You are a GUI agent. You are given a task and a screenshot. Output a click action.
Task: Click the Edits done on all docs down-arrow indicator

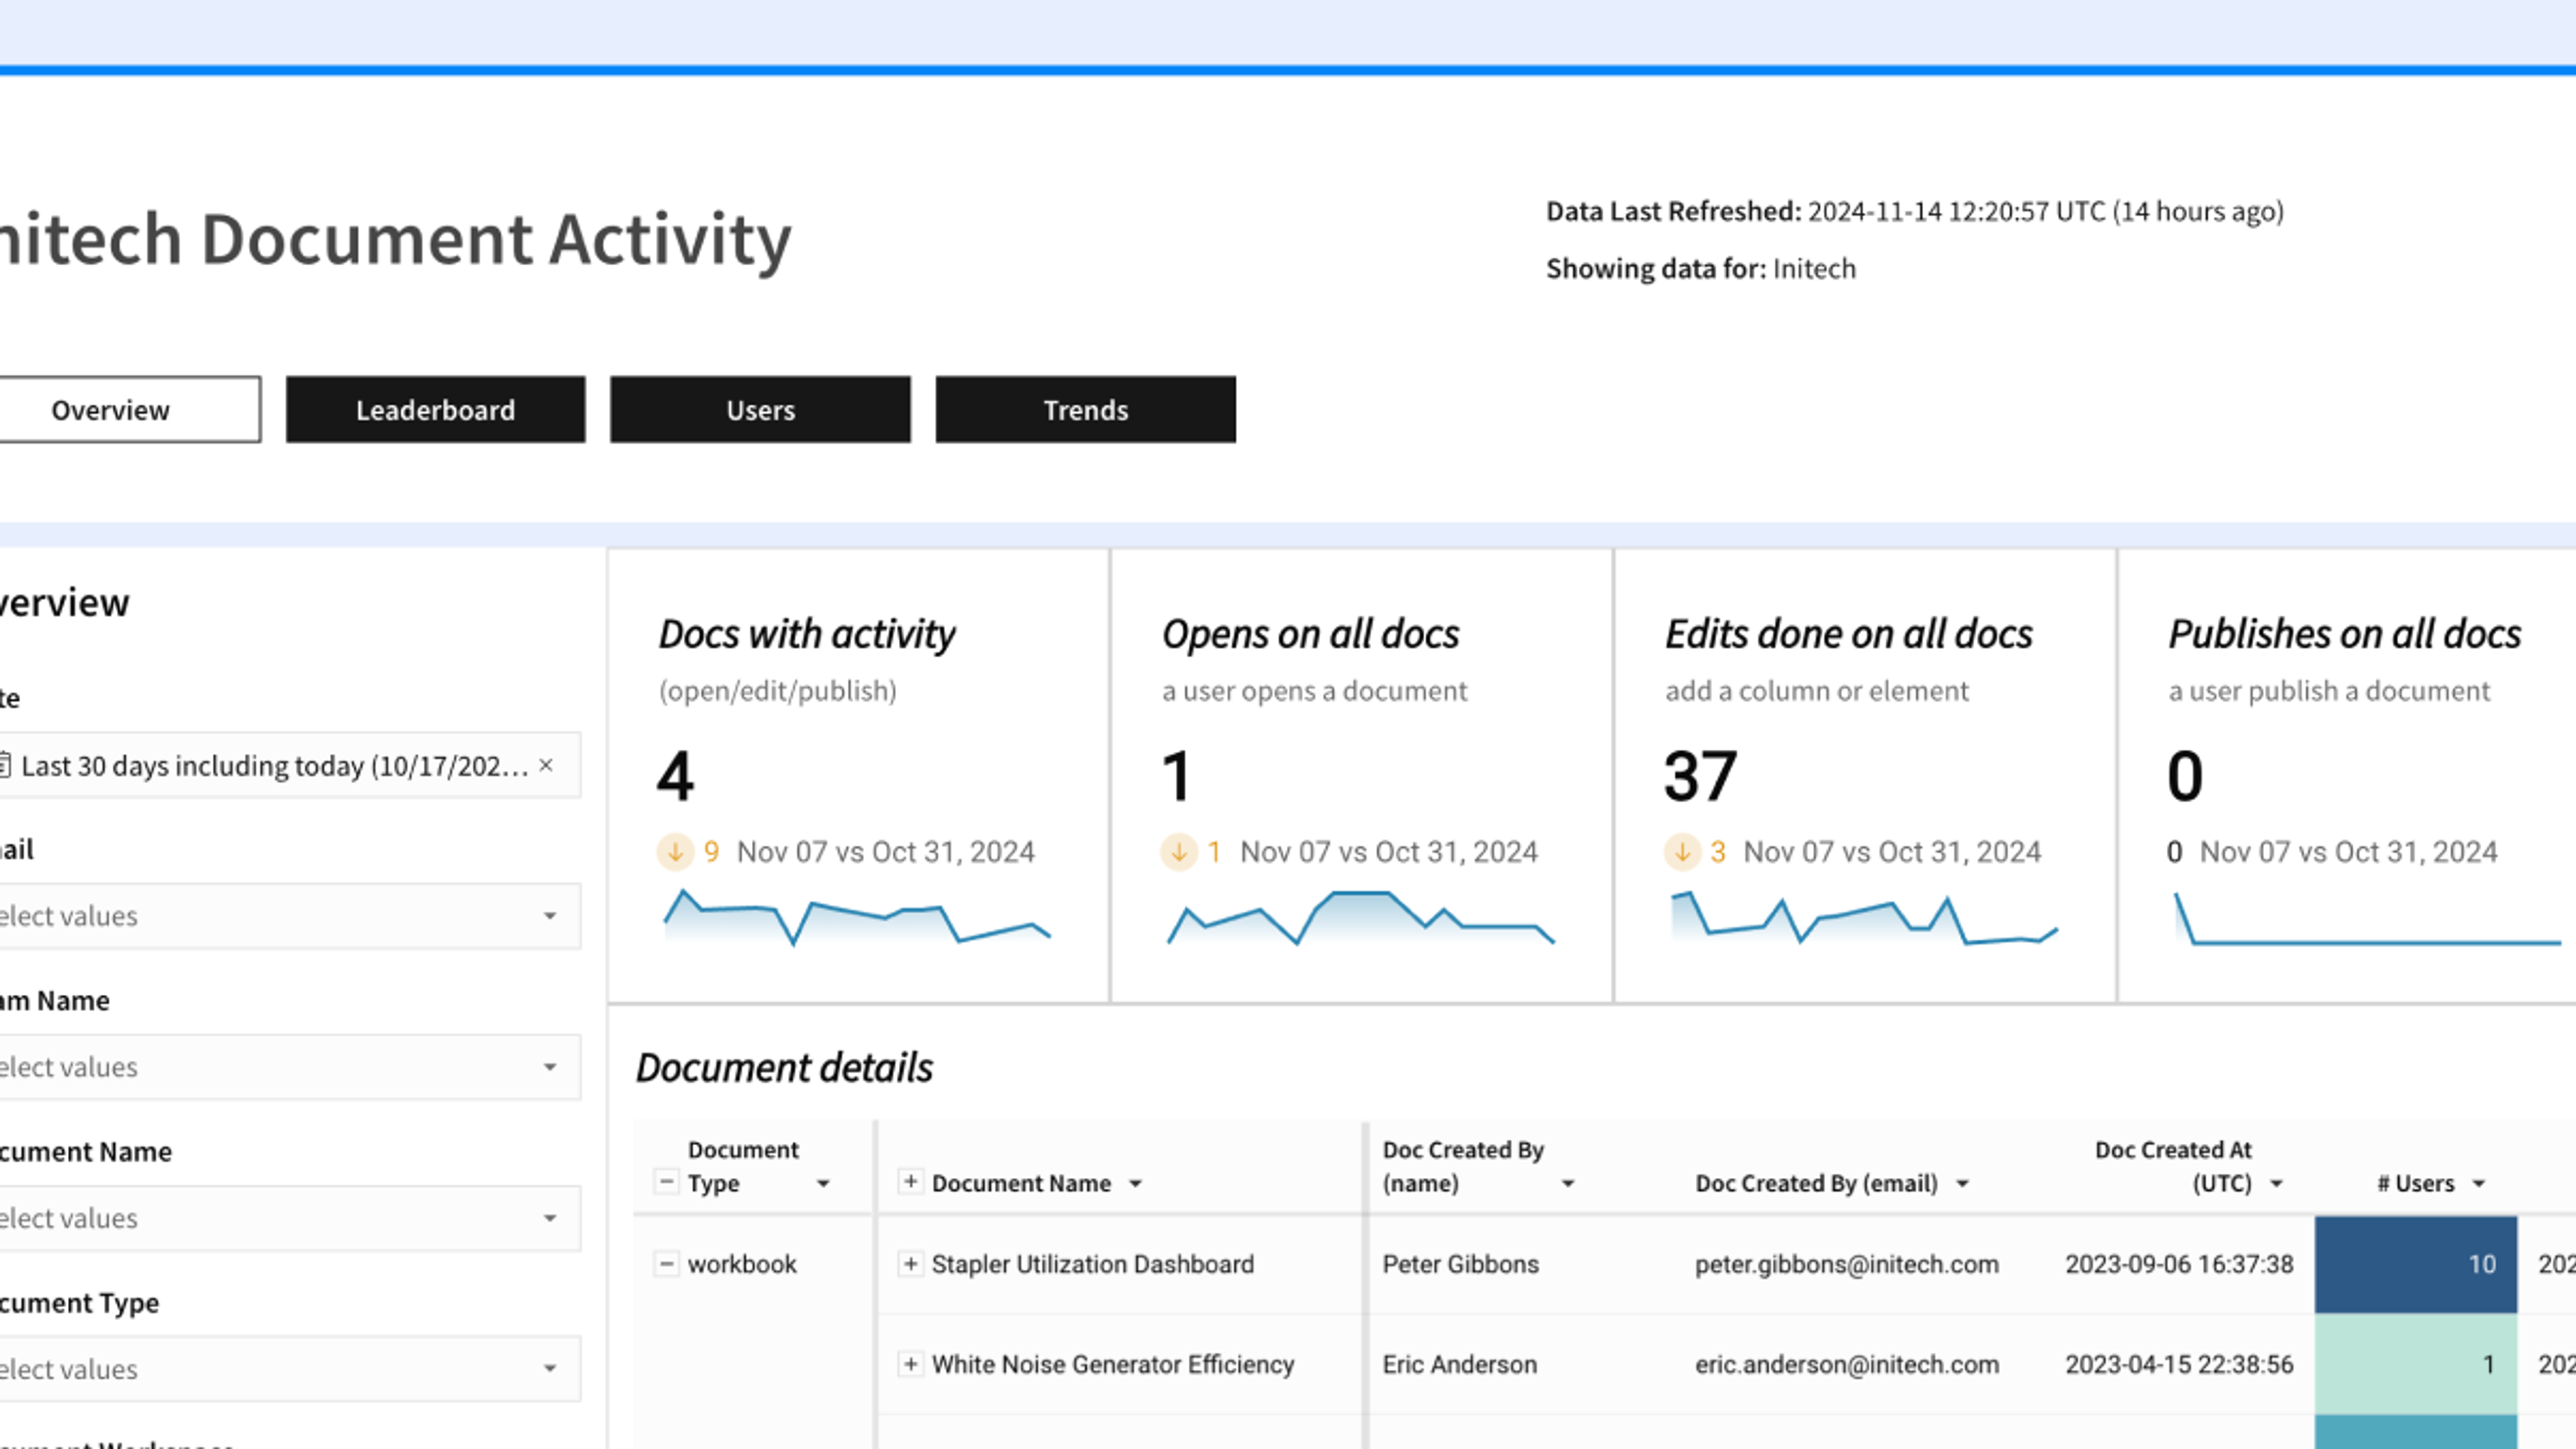pyautogui.click(x=1683, y=852)
